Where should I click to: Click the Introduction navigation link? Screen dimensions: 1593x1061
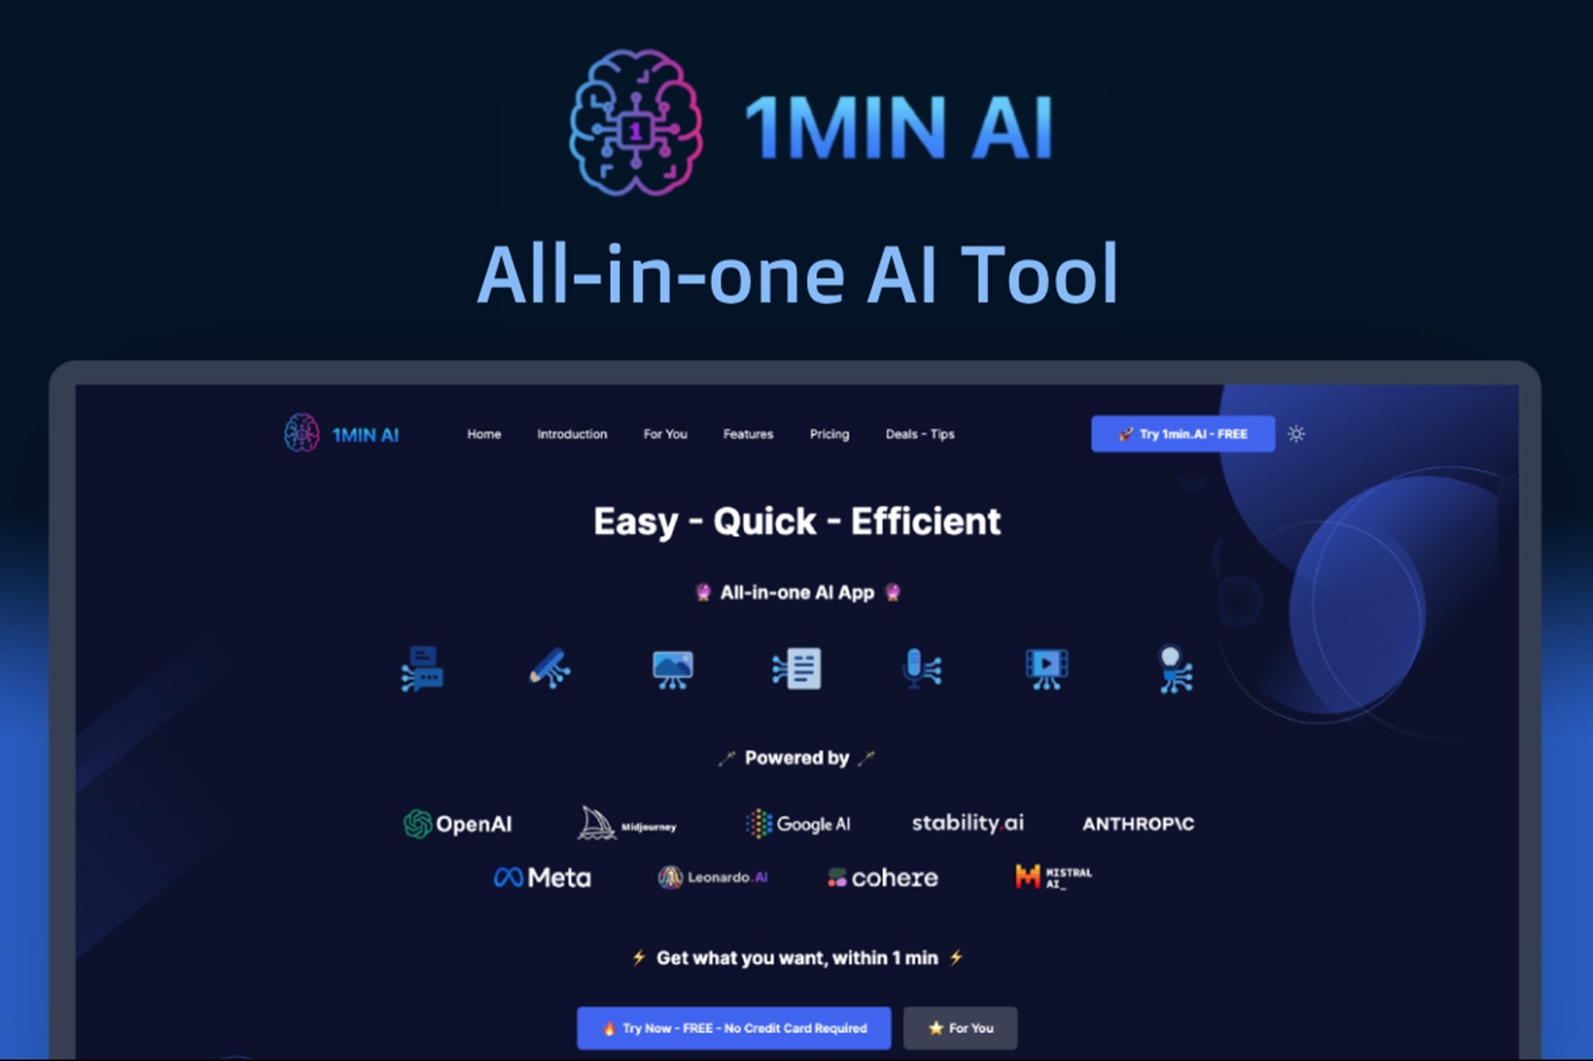pyautogui.click(x=572, y=435)
